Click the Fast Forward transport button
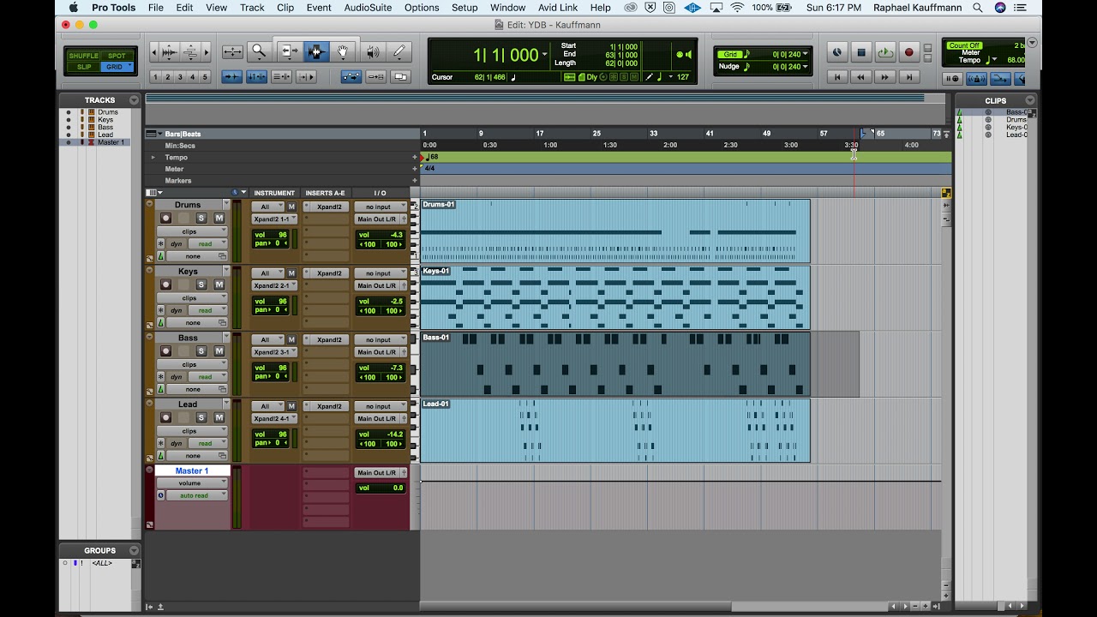This screenshot has width=1097, height=617. (x=885, y=77)
